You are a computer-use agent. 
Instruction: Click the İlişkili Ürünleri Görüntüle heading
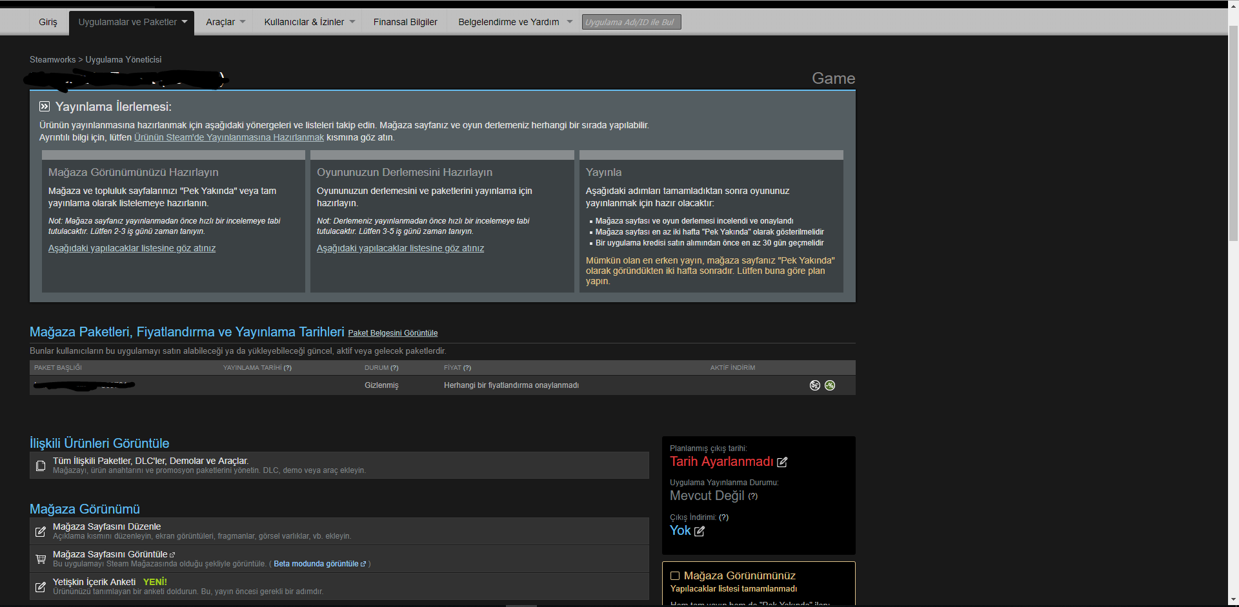click(x=99, y=443)
